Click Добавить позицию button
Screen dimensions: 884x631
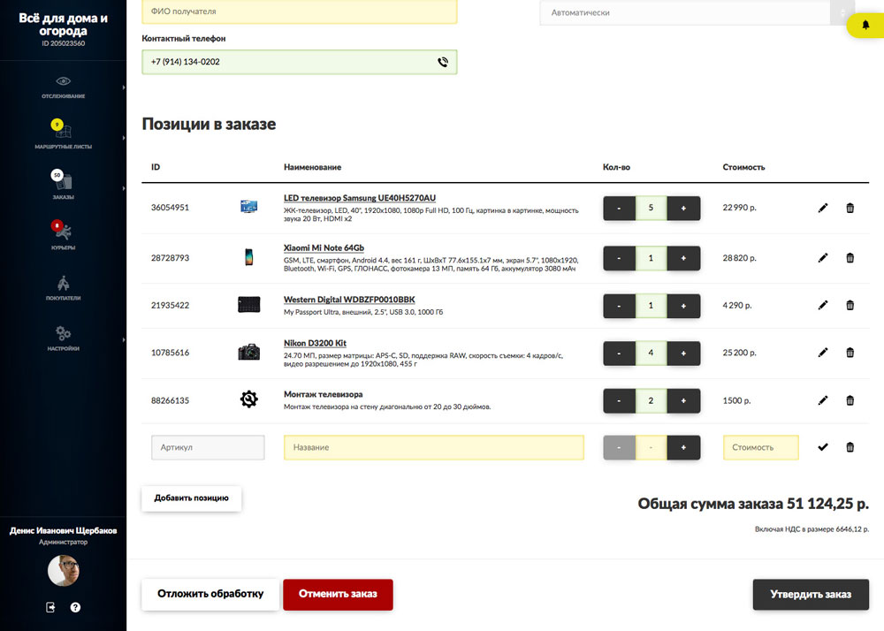pos(191,498)
